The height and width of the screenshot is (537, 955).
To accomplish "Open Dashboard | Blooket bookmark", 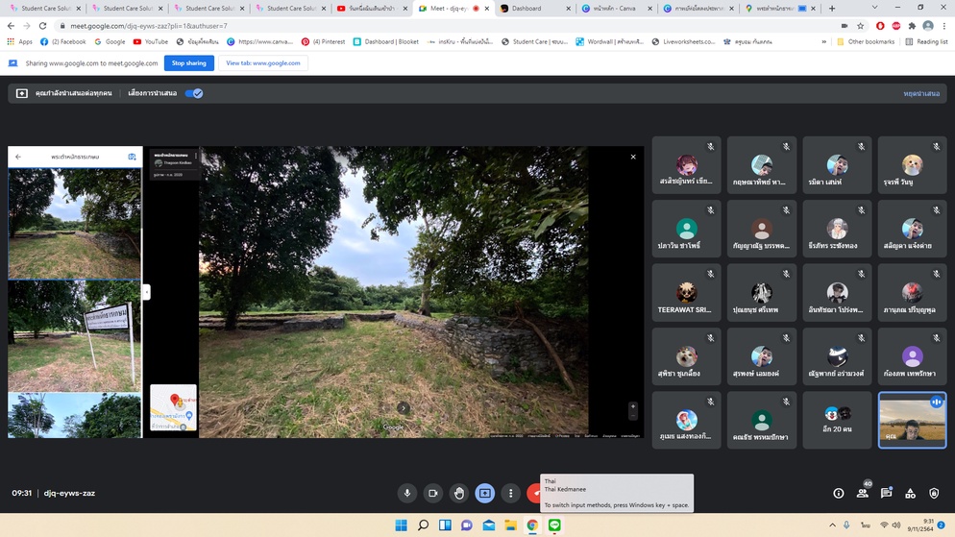I will (x=385, y=42).
